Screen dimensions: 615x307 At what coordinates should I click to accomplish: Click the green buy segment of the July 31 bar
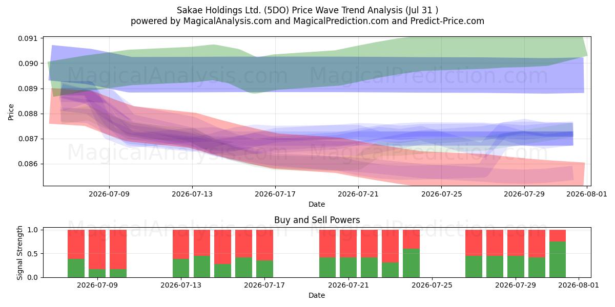tap(558, 259)
